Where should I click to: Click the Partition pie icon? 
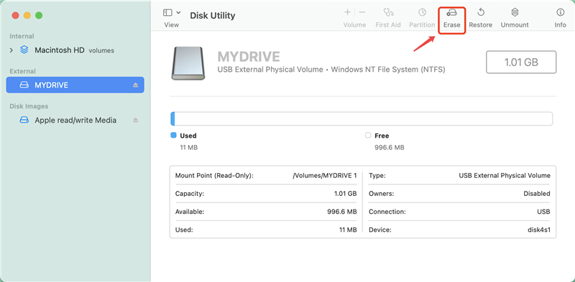coord(422,13)
